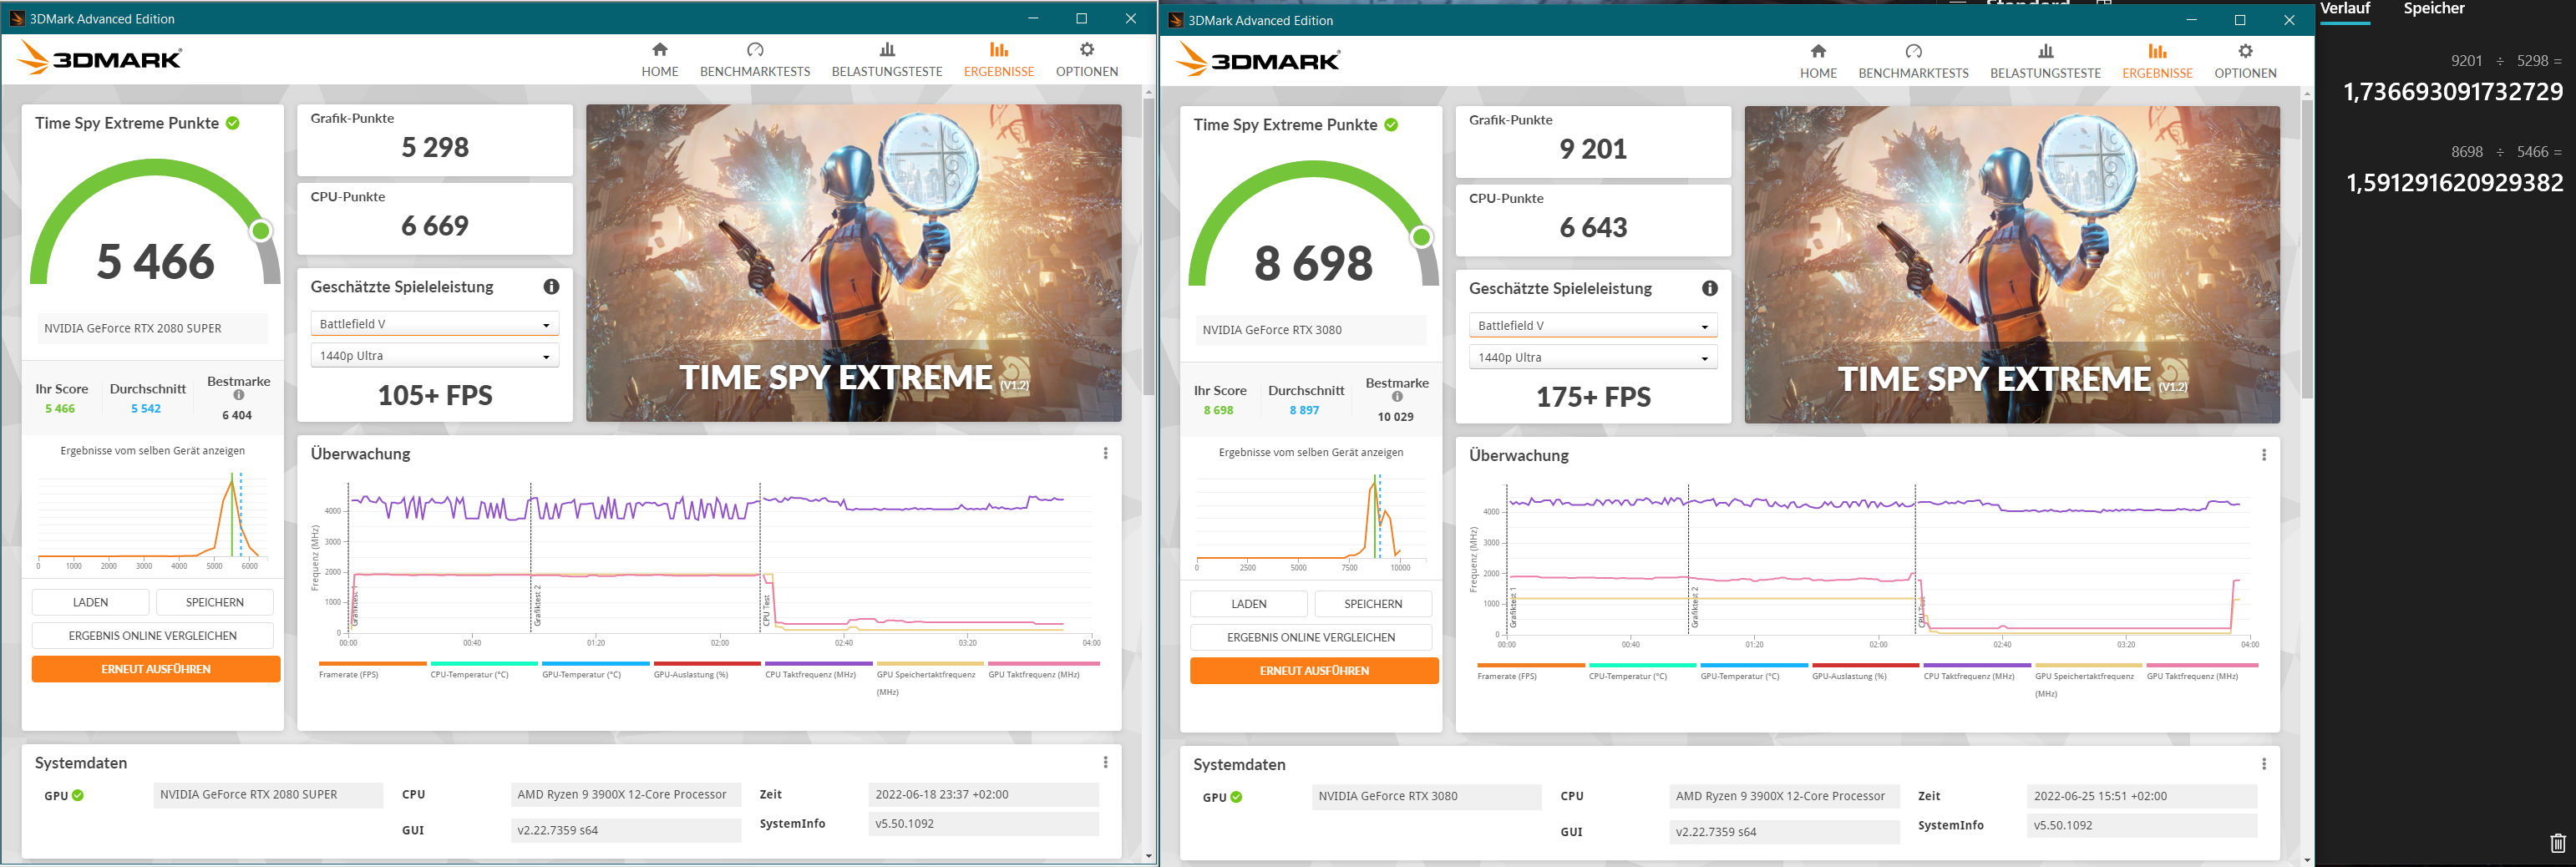Open Battlefield V game dropdown in left window
Viewport: 2576px width, 867px height.
pyautogui.click(x=435, y=324)
